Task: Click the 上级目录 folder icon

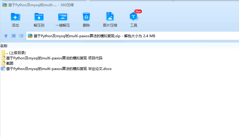Action: click(x=3, y=53)
